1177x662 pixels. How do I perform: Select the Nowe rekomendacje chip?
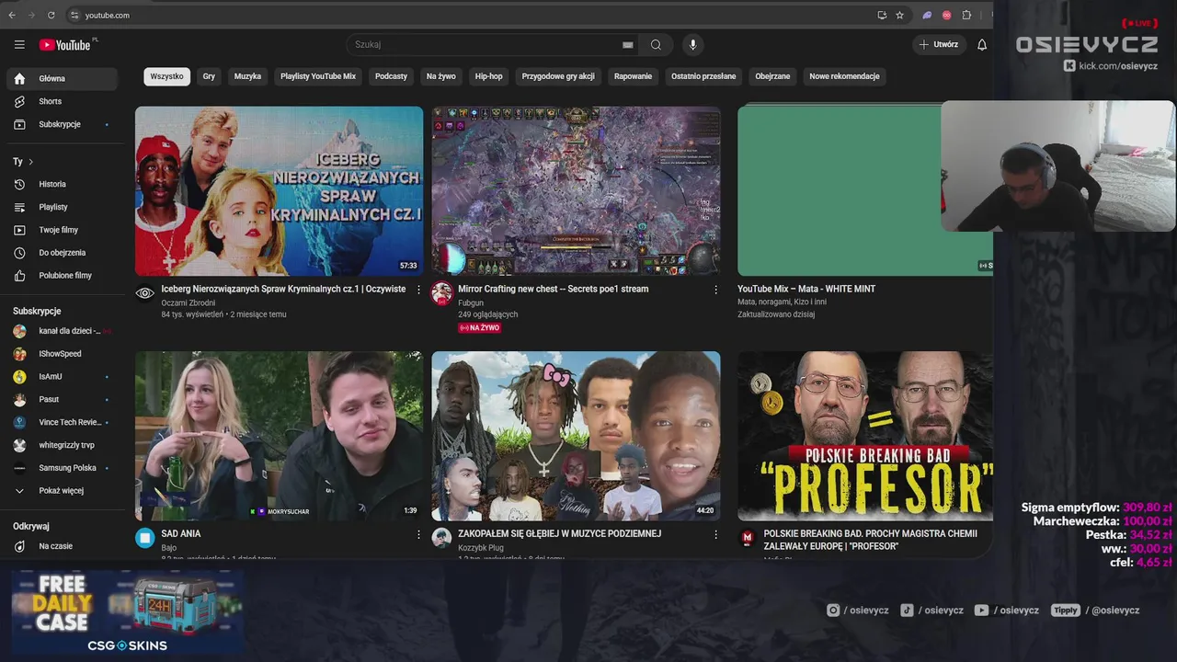pos(844,76)
